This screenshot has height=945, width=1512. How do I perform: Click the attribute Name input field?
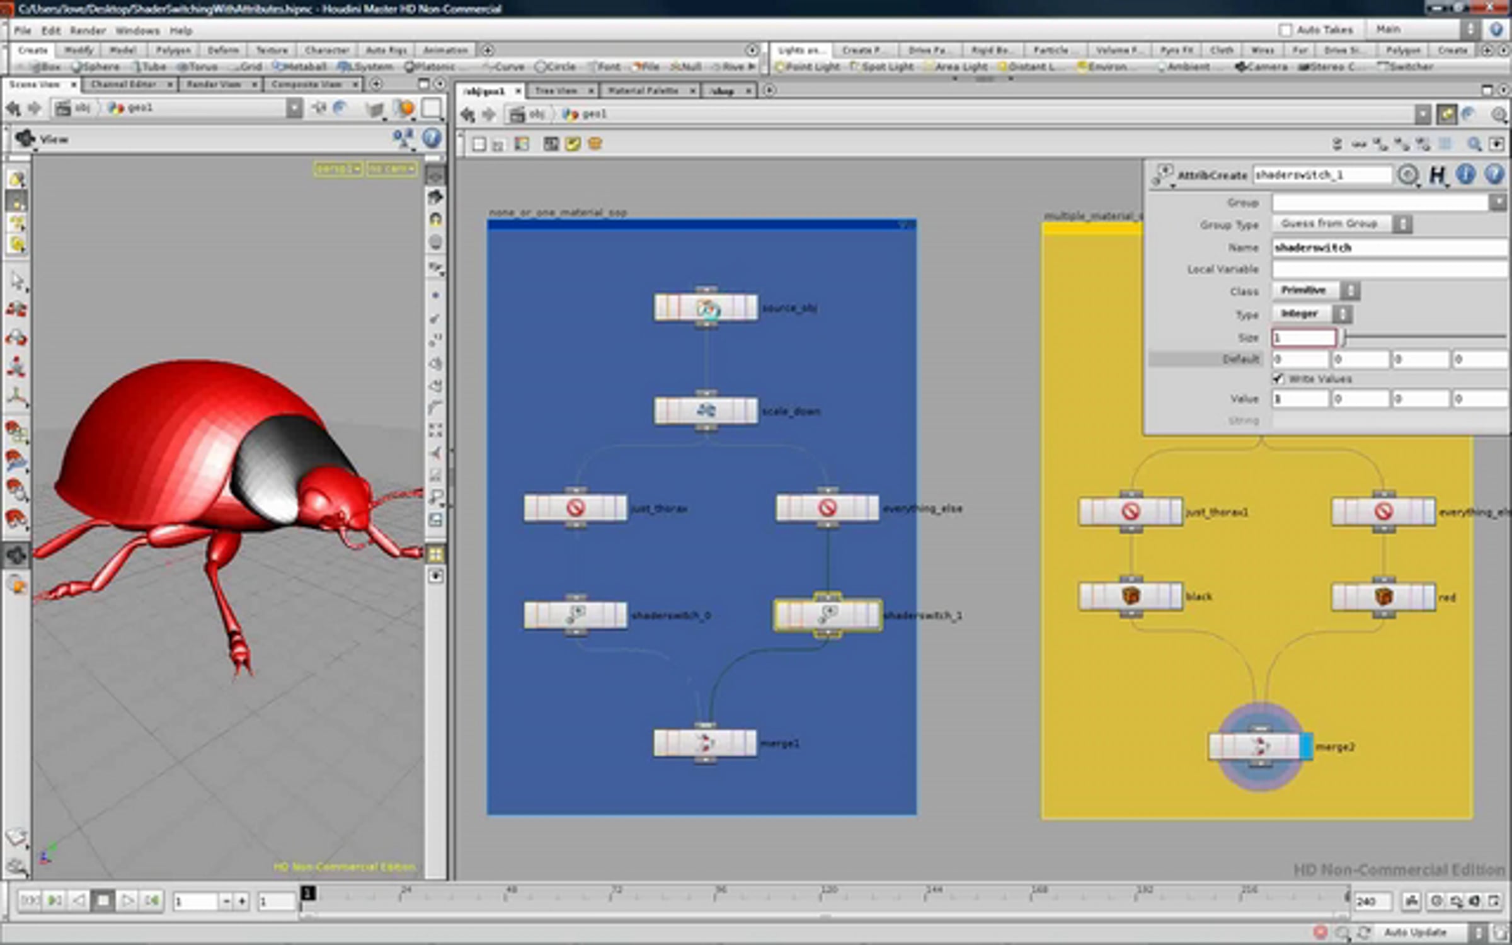click(1386, 248)
